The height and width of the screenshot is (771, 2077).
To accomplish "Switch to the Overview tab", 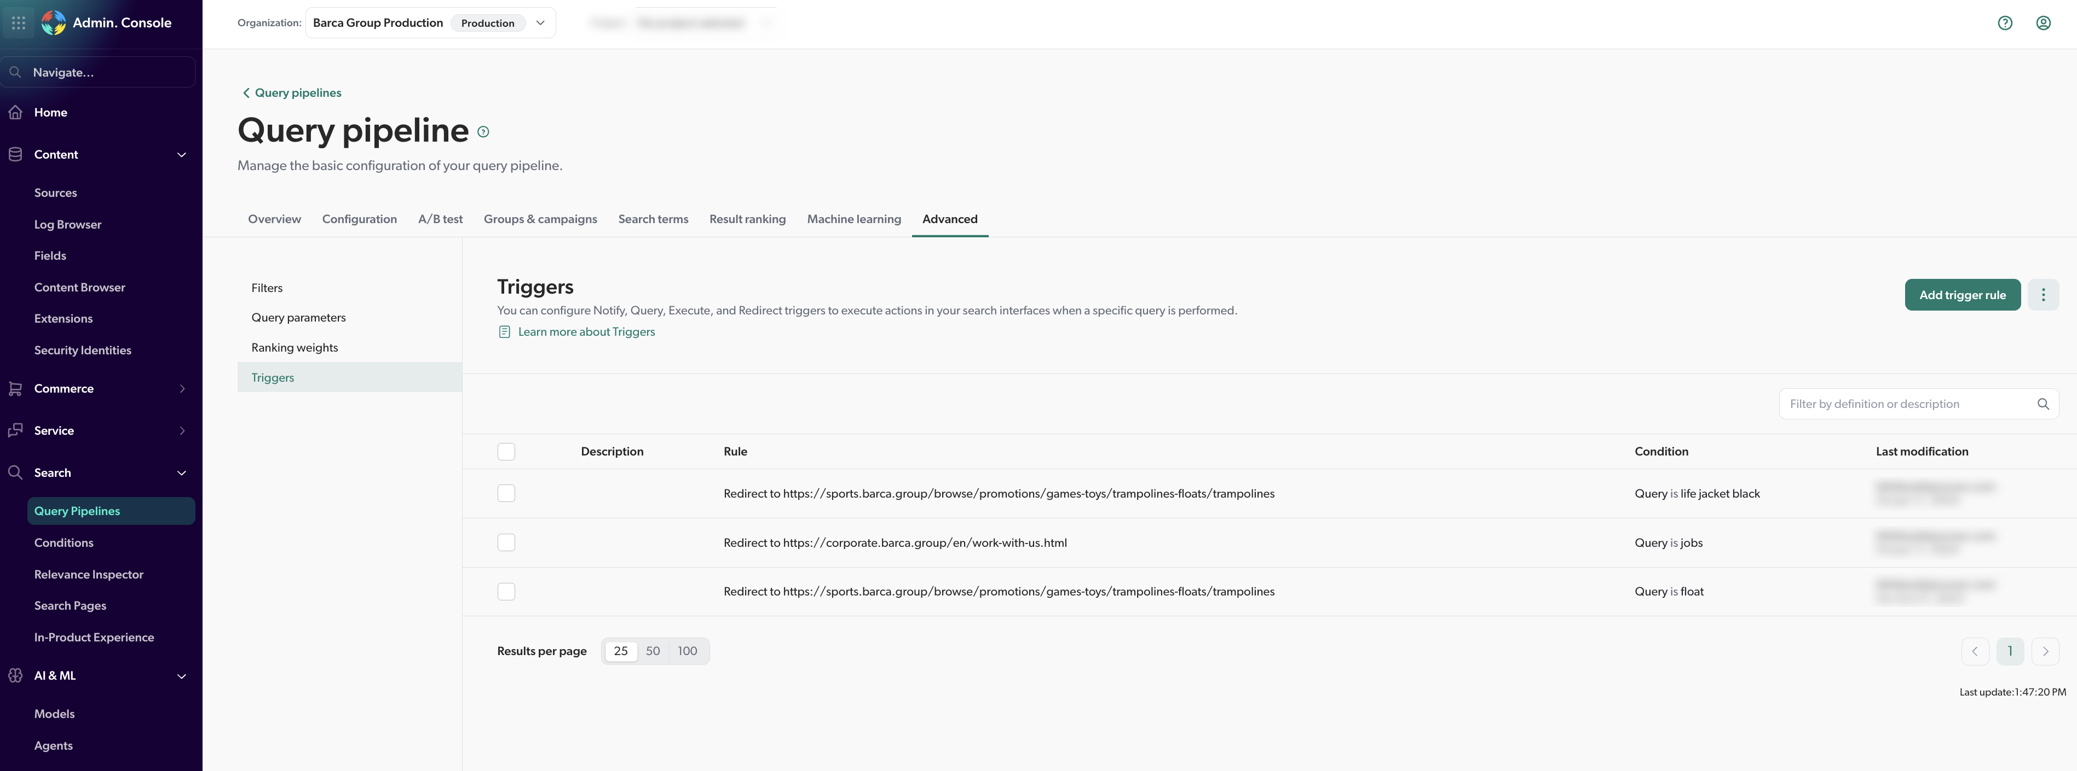I will click(274, 219).
